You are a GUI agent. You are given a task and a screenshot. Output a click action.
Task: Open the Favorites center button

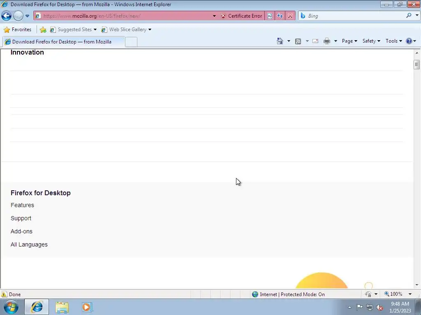18,30
